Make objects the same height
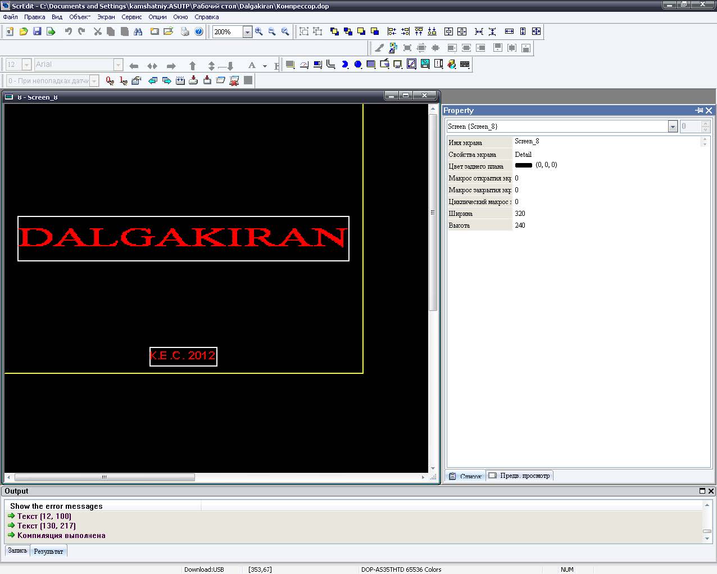Image resolution: width=717 pixels, height=574 pixels. [x=523, y=31]
